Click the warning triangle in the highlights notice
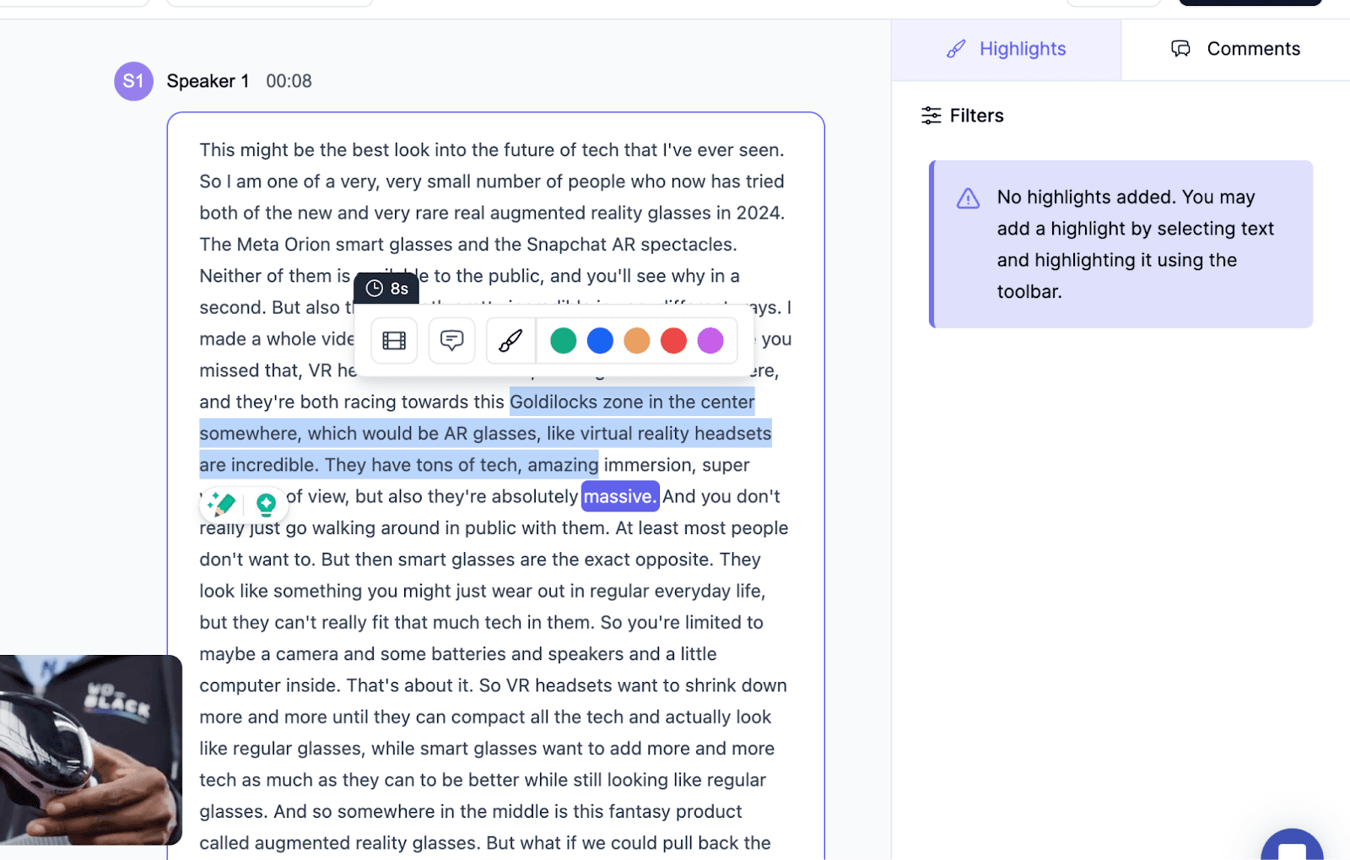 coord(968,198)
